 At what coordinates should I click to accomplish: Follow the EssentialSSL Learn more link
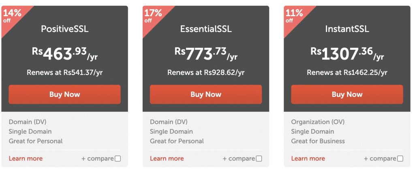pyautogui.click(x=167, y=158)
